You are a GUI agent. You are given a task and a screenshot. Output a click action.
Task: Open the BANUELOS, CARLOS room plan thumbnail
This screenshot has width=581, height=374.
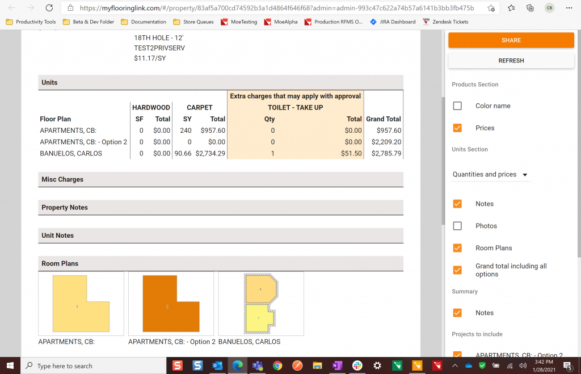[x=261, y=303]
